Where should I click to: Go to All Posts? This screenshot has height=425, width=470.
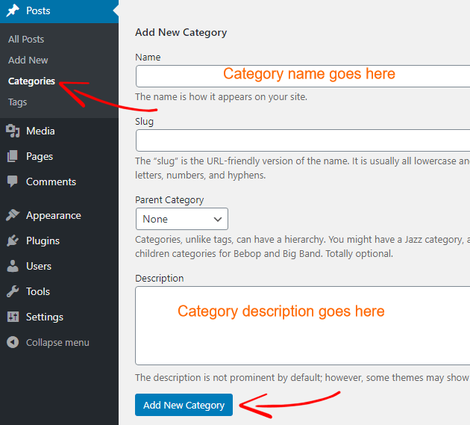tap(26, 40)
